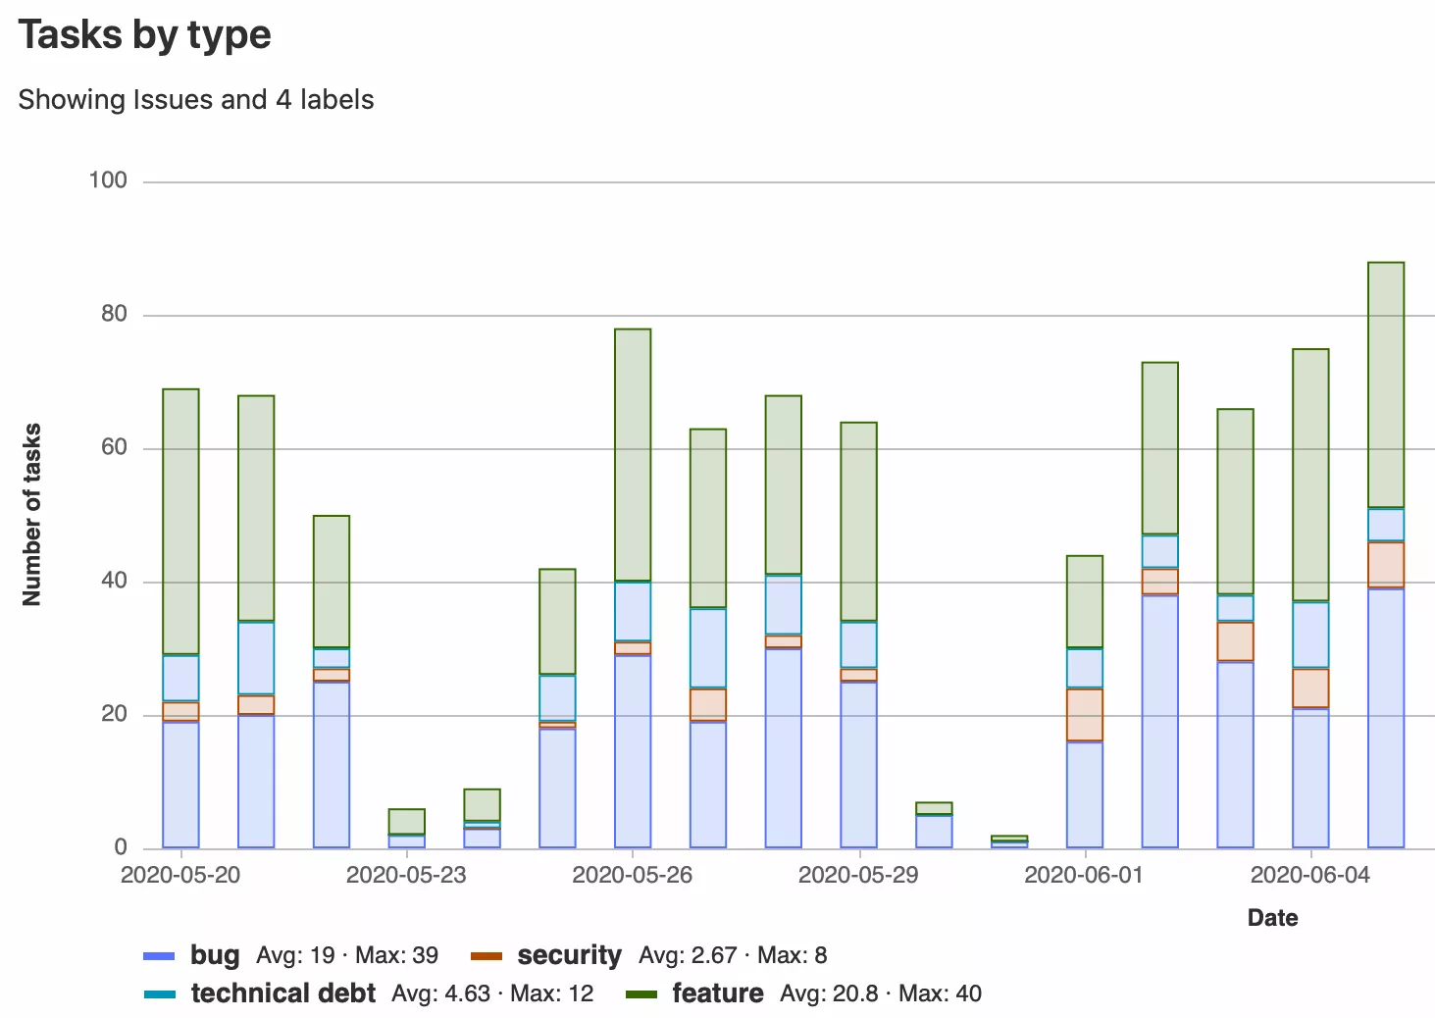
Task: Select the tallest bar's green feature segment
Action: 1386,384
